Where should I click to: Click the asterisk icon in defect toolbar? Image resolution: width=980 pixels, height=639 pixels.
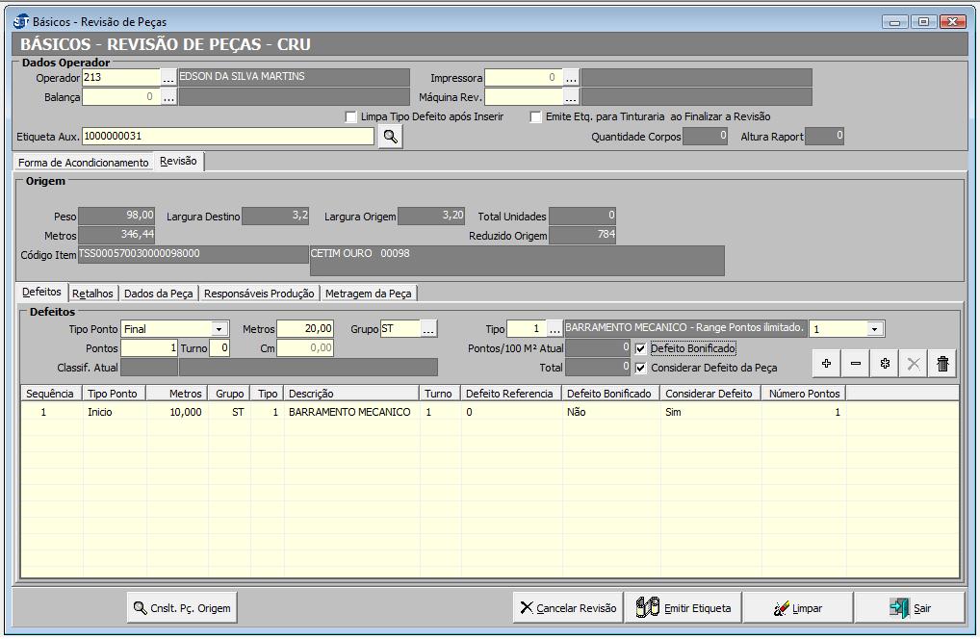coord(885,363)
